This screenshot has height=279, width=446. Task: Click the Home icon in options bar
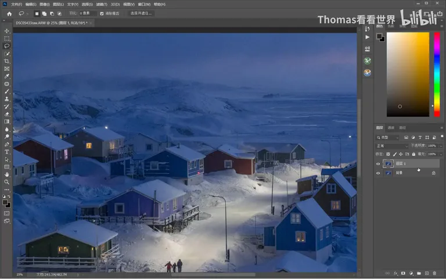[x=9, y=14]
